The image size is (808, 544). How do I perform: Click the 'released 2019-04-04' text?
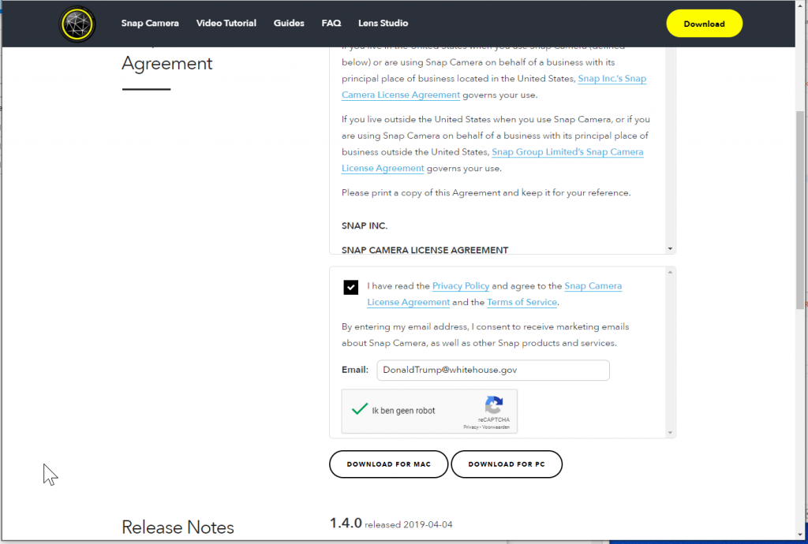[409, 525]
